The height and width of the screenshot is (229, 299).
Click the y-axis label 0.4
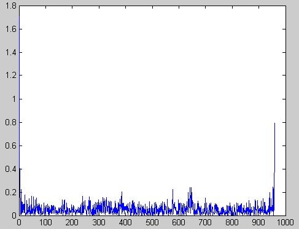tap(11, 169)
